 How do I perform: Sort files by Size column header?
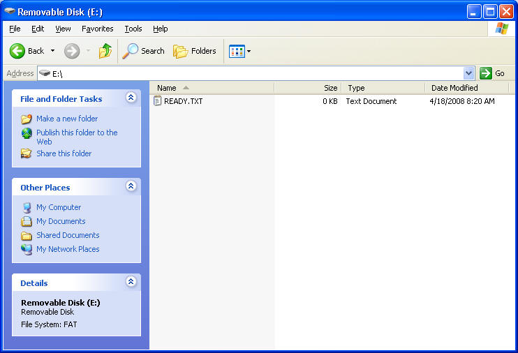click(x=308, y=88)
